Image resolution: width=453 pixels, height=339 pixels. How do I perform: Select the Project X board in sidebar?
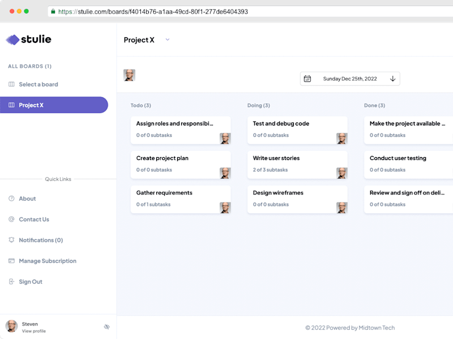coord(54,105)
